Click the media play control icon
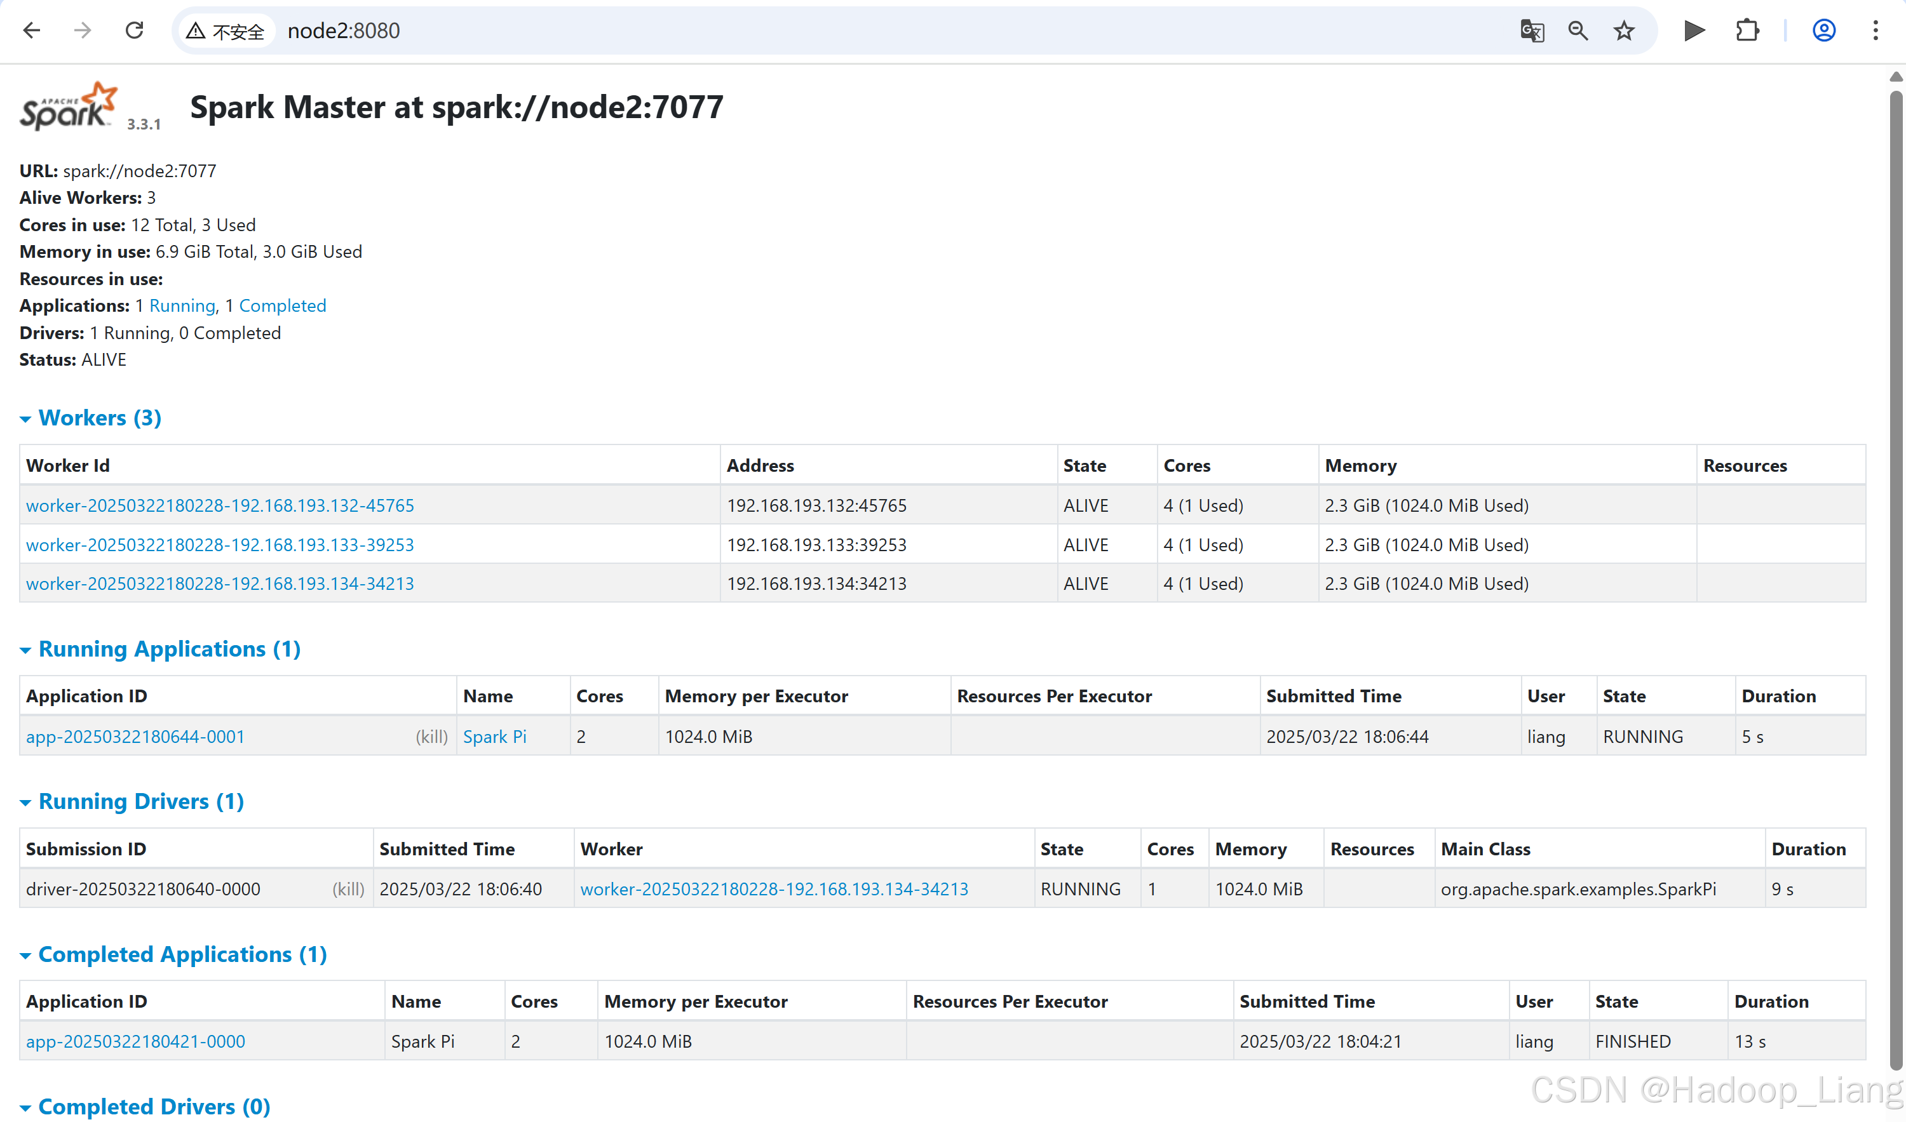Viewport: 1906px width, 1122px height. click(1694, 30)
